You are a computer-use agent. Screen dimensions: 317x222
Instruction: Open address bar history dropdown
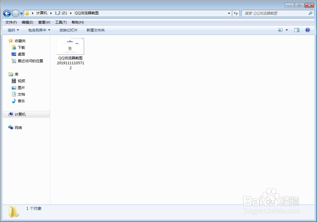pos(229,13)
